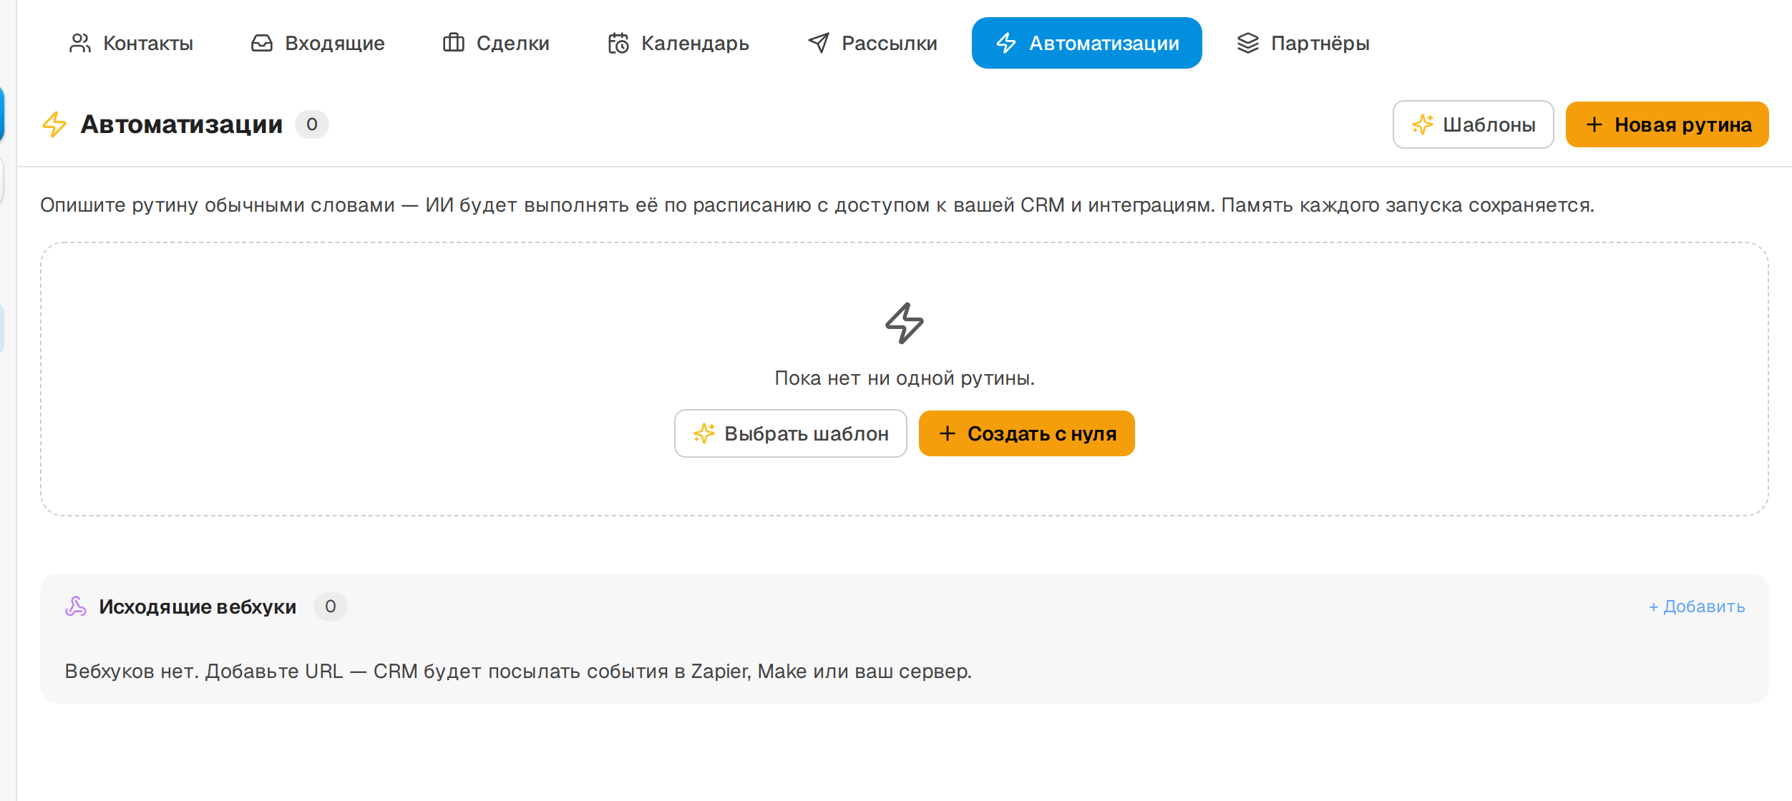Click the Новая рутина button

[x=1667, y=124]
